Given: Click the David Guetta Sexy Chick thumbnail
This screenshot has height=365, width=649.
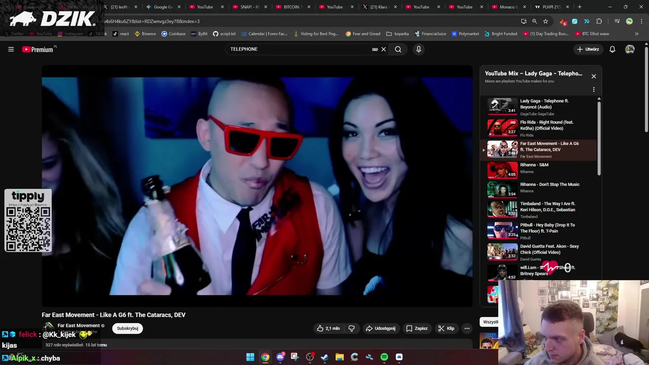Looking at the screenshot, I should tap(502, 251).
